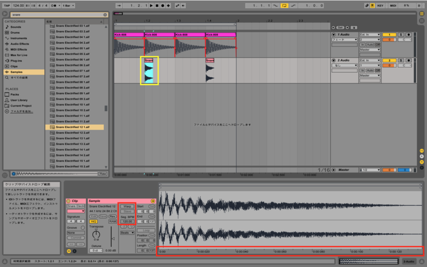This screenshot has height=267, width=427.
Task: Adjust 1 Audio orange volume slider
Action: (389, 39)
